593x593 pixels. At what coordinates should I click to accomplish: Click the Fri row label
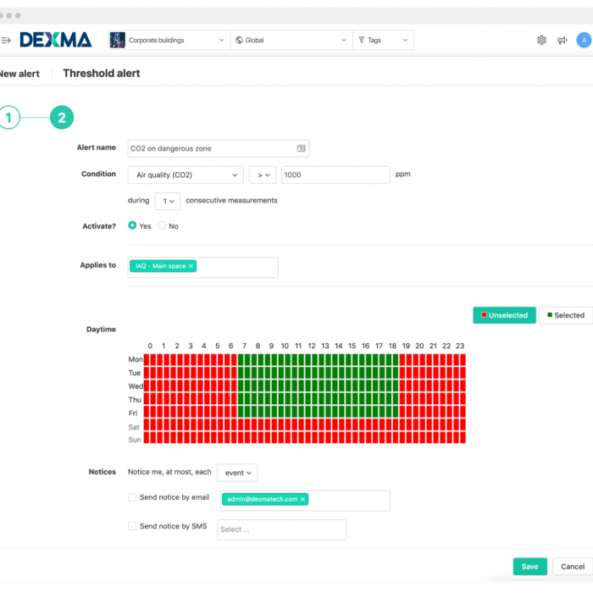[x=133, y=413]
